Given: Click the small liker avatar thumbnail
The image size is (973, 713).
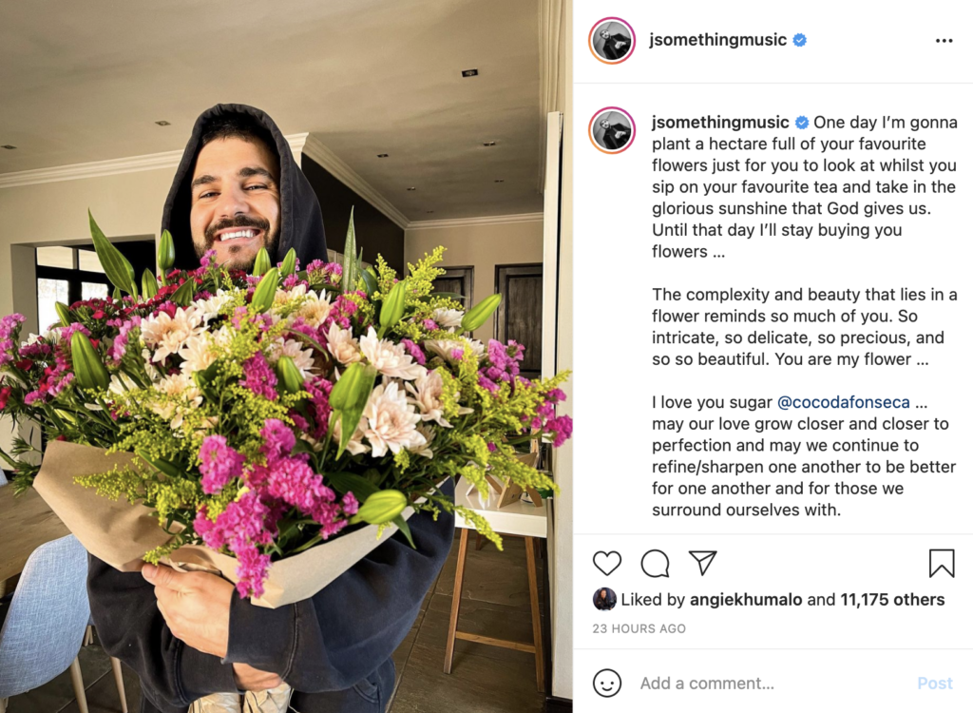Looking at the screenshot, I should click(x=604, y=599).
